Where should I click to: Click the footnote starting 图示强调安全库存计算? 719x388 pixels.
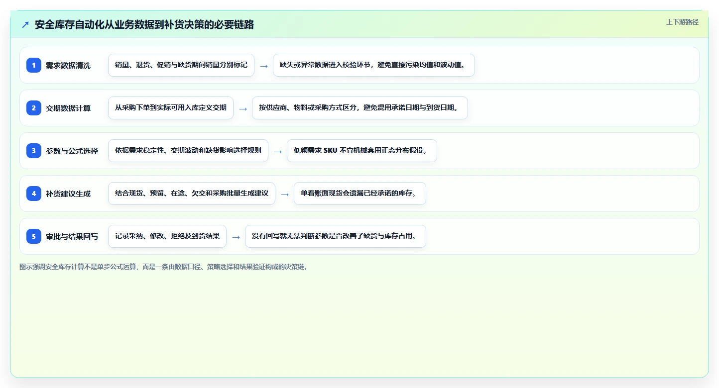click(164, 267)
